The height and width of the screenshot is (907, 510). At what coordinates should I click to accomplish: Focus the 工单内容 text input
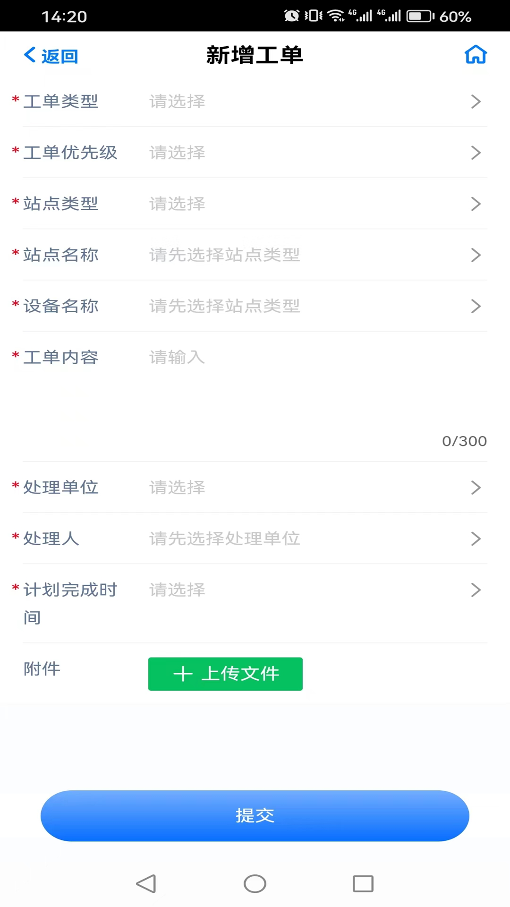312,387
